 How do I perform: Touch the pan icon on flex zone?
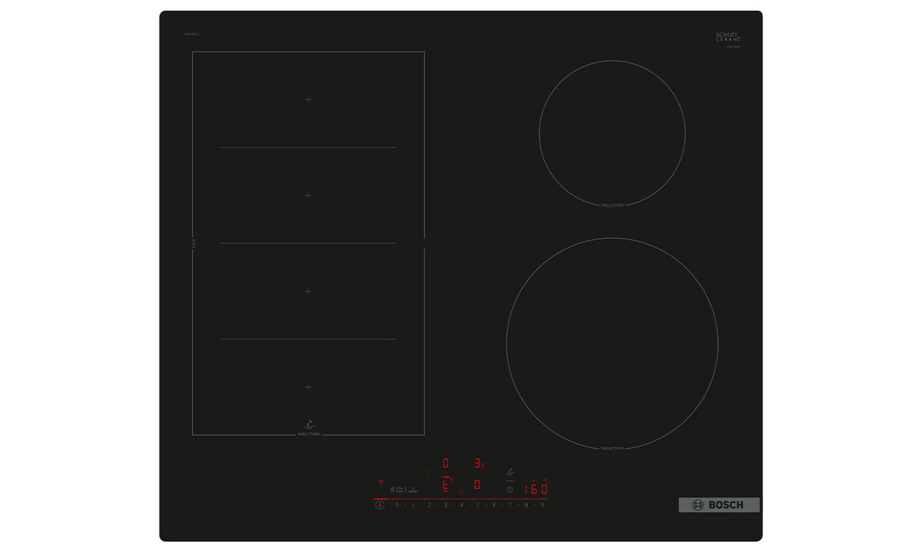coord(309,425)
